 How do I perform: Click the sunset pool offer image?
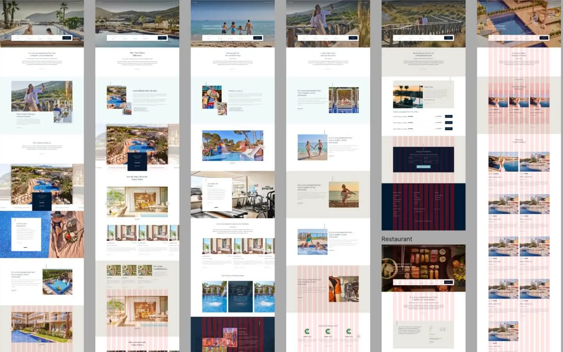(x=408, y=97)
